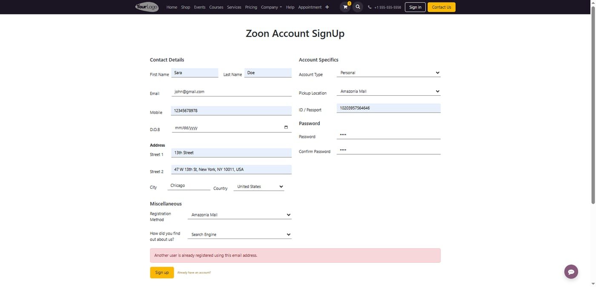Click the Street 1 field
The height and width of the screenshot is (287, 596).
click(231, 153)
